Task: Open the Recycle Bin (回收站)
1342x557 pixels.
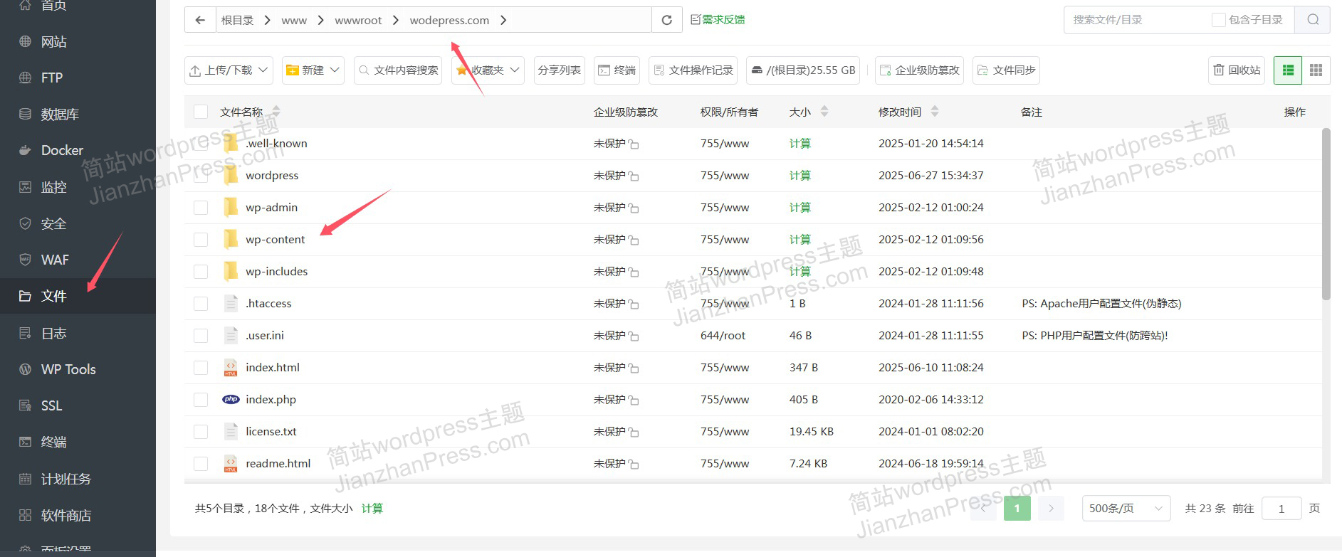Action: pos(1237,70)
